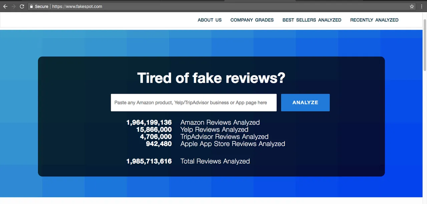Go back using browser back arrow
The height and width of the screenshot is (204, 427).
[x=5, y=6]
